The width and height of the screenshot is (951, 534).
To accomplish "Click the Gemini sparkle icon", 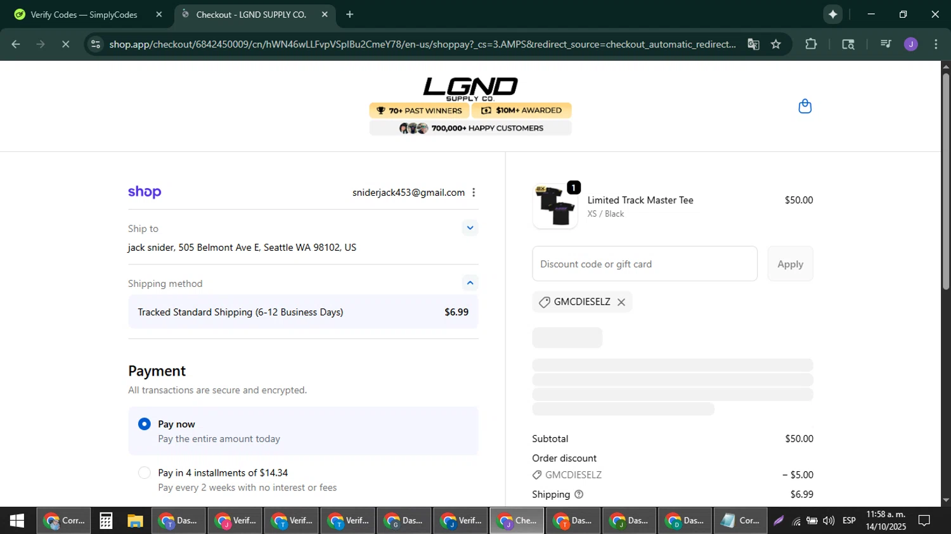I will (832, 15).
